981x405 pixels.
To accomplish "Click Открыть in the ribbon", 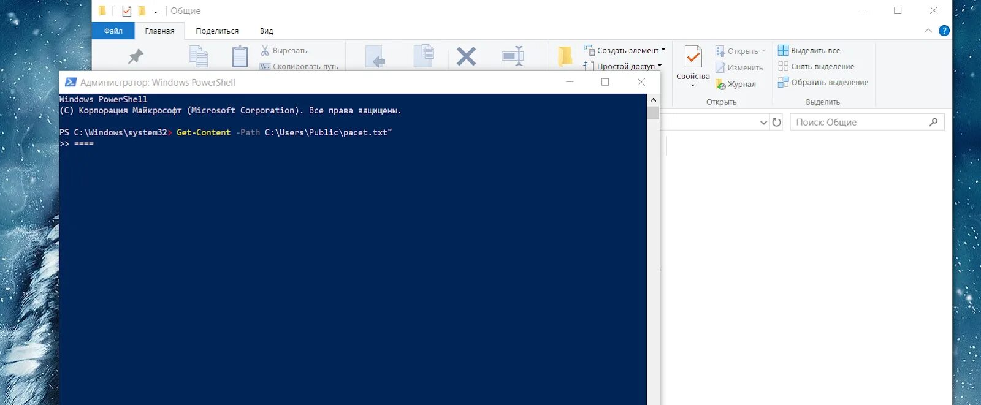I will [x=740, y=51].
